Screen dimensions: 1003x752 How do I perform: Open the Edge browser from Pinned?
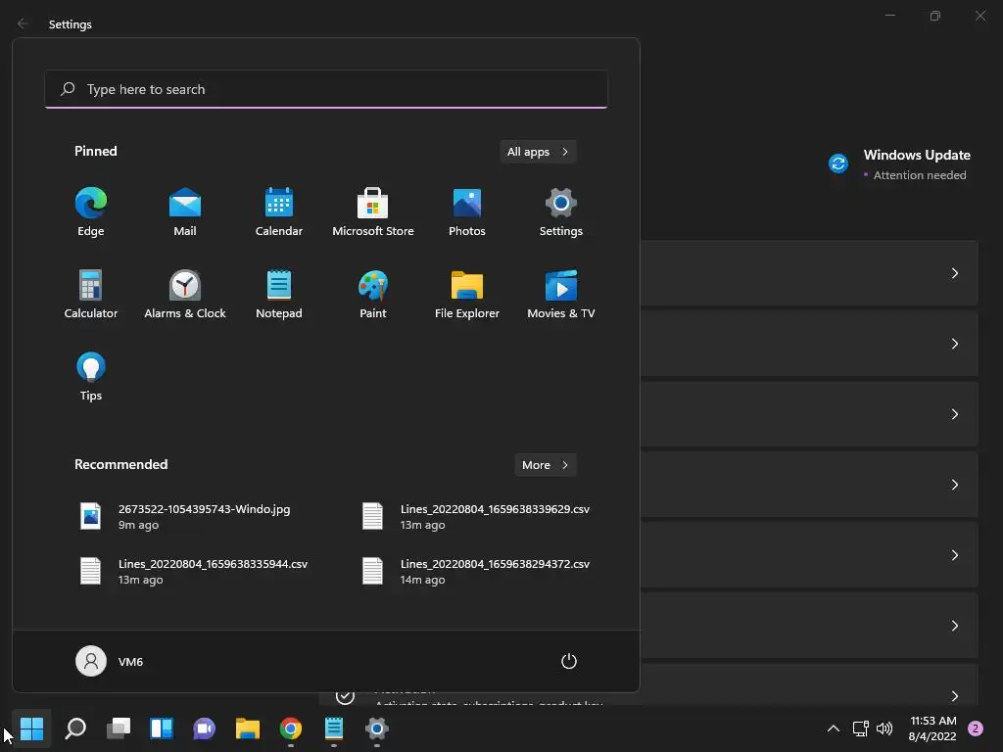(x=91, y=212)
